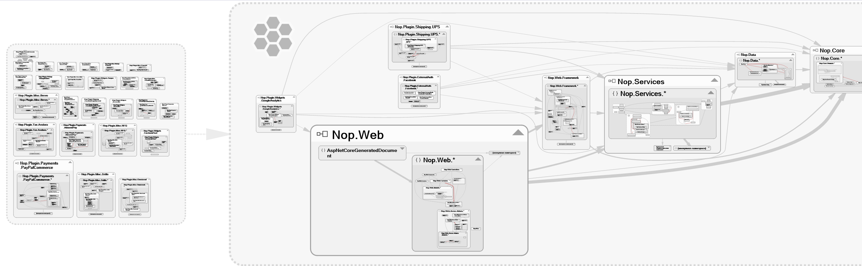
Task: Click the Nop.Web.Framework assembly icon
Action: click(x=545, y=78)
